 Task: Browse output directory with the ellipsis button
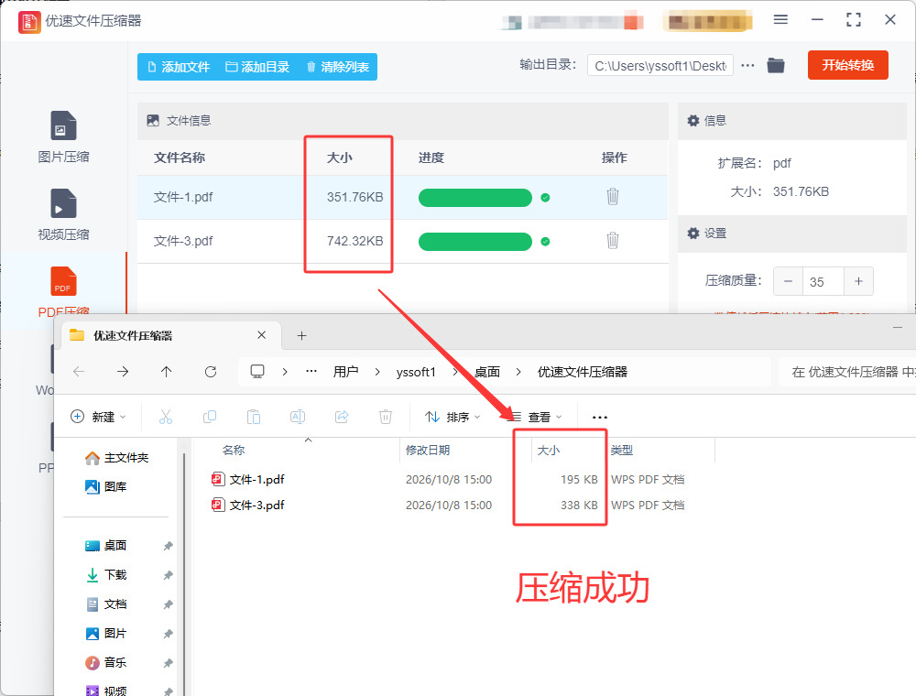tap(747, 65)
